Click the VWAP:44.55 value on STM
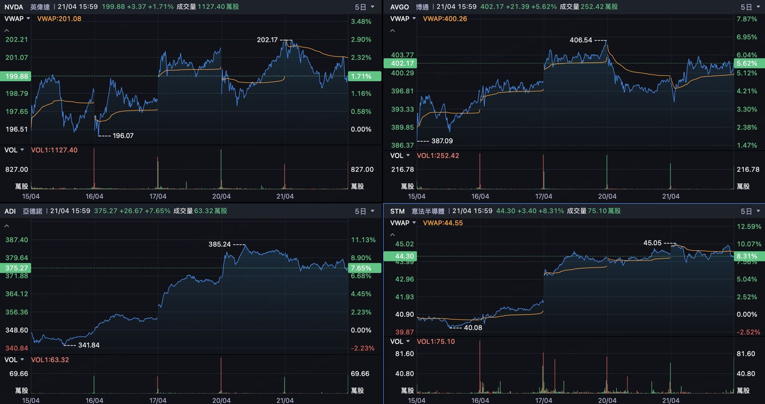The image size is (765, 404). click(x=443, y=223)
